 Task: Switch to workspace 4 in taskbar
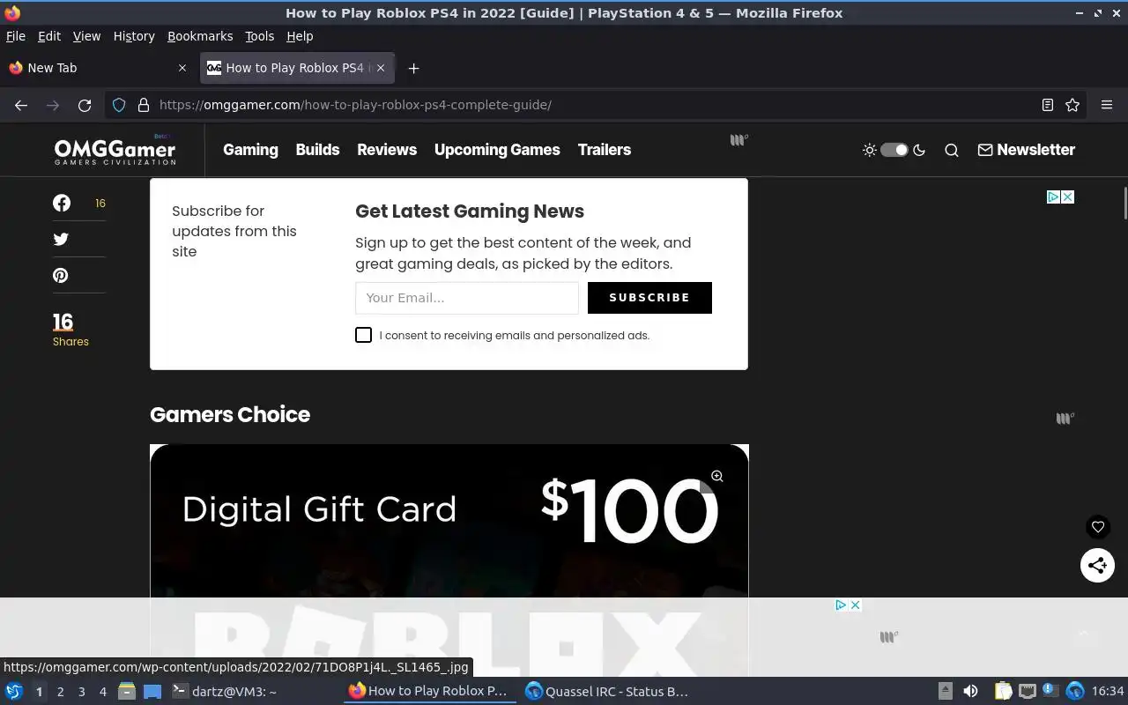click(x=102, y=692)
